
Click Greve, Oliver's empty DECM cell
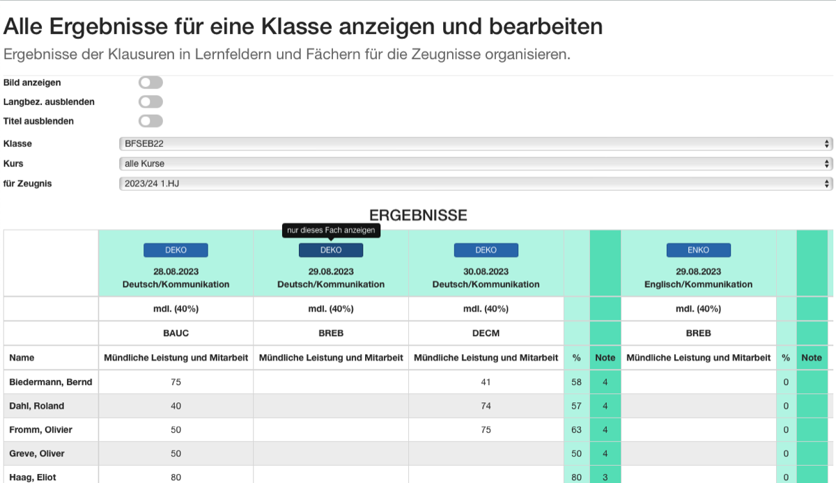click(486, 453)
